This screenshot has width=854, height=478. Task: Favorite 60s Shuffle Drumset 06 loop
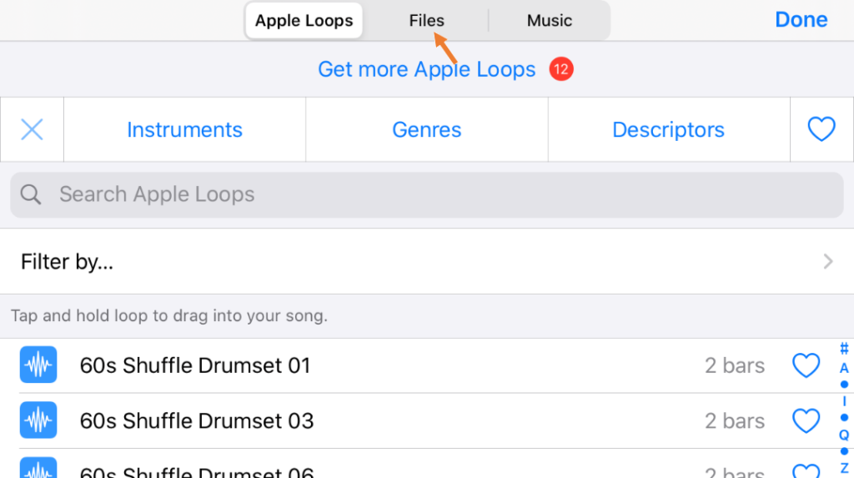806,471
